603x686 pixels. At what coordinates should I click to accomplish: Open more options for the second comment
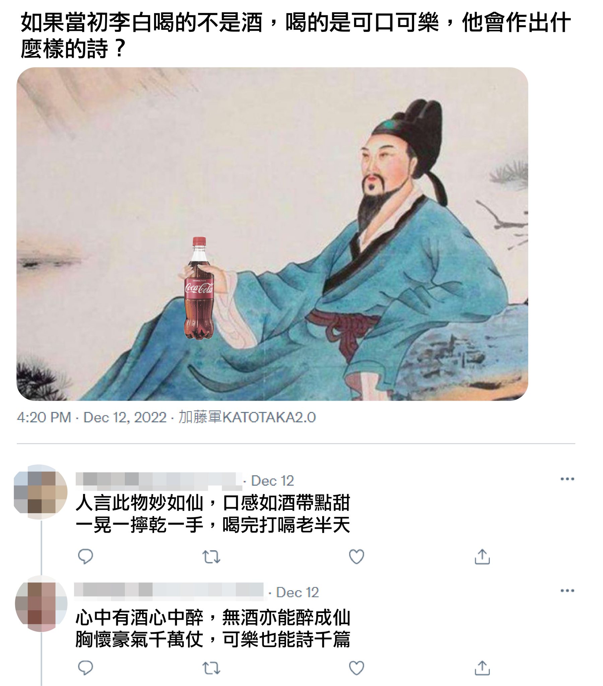[567, 590]
